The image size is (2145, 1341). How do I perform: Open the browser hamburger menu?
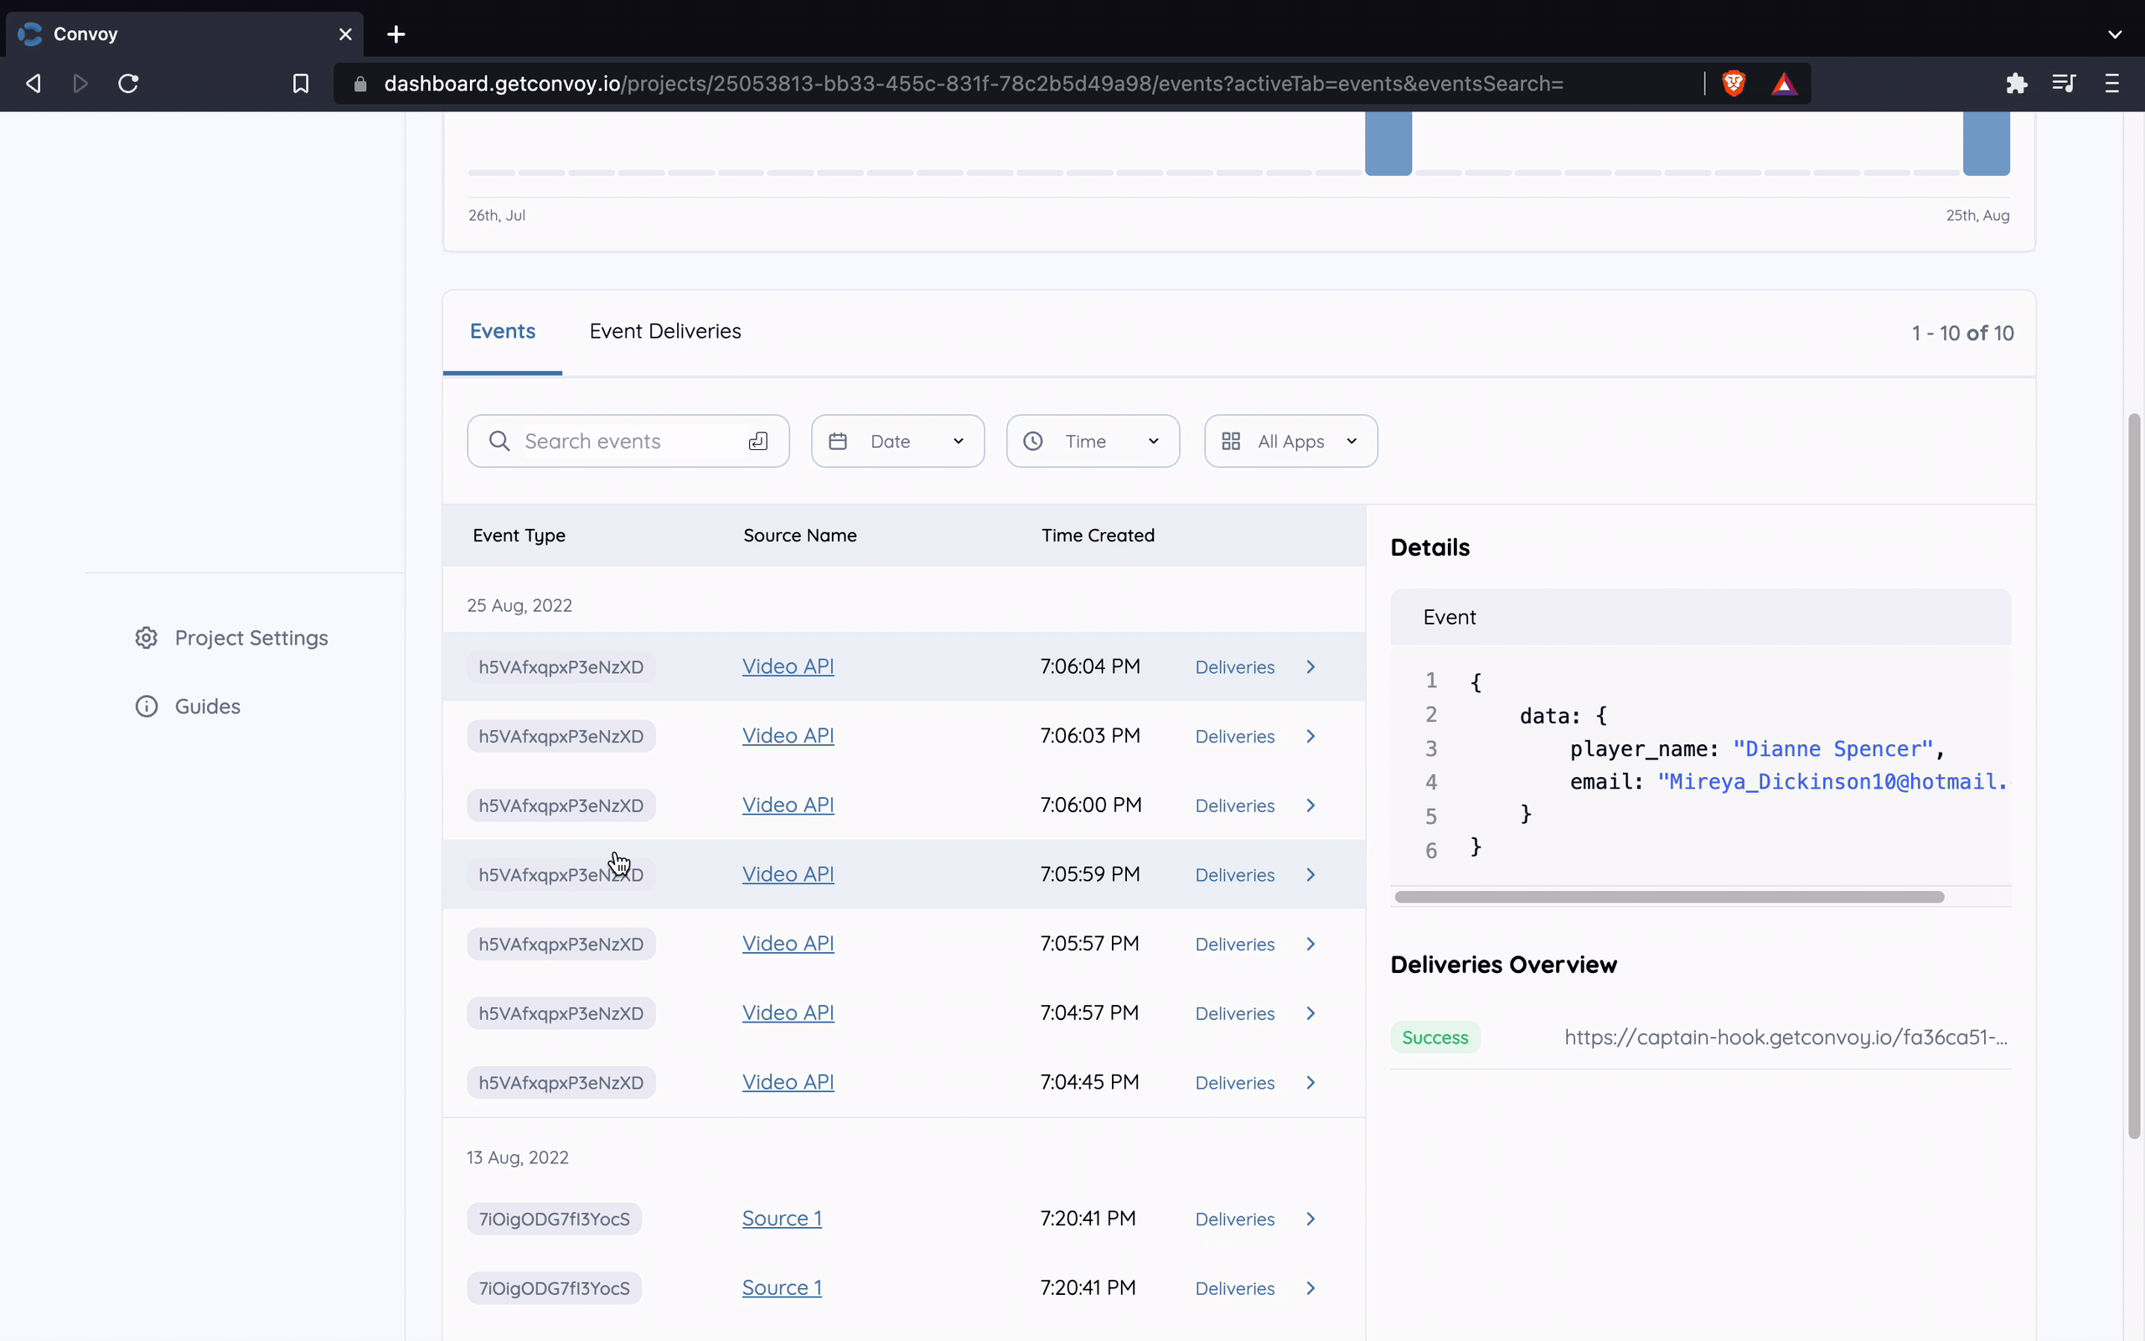pyautogui.click(x=2112, y=83)
